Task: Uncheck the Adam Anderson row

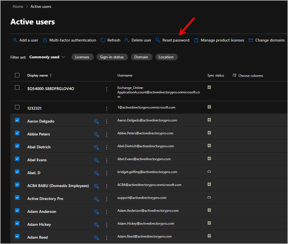Action: (17, 210)
